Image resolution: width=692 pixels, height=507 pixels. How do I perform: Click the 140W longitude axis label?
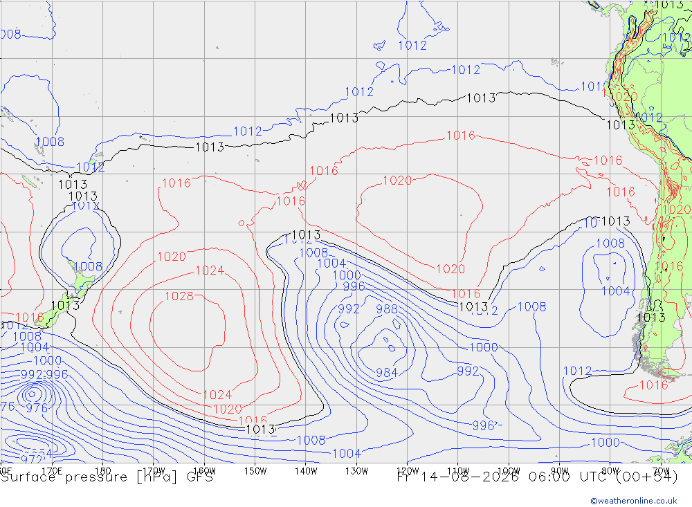(306, 471)
